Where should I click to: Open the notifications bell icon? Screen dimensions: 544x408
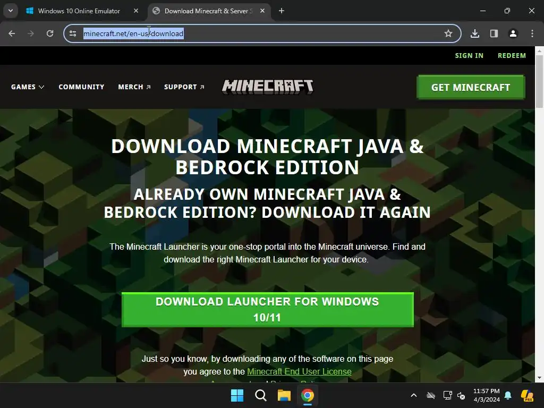(x=508, y=395)
